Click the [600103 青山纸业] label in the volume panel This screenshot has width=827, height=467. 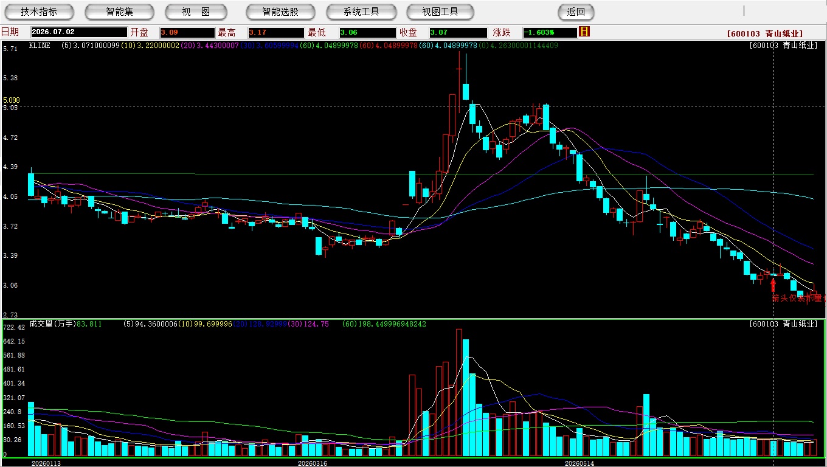(783, 324)
